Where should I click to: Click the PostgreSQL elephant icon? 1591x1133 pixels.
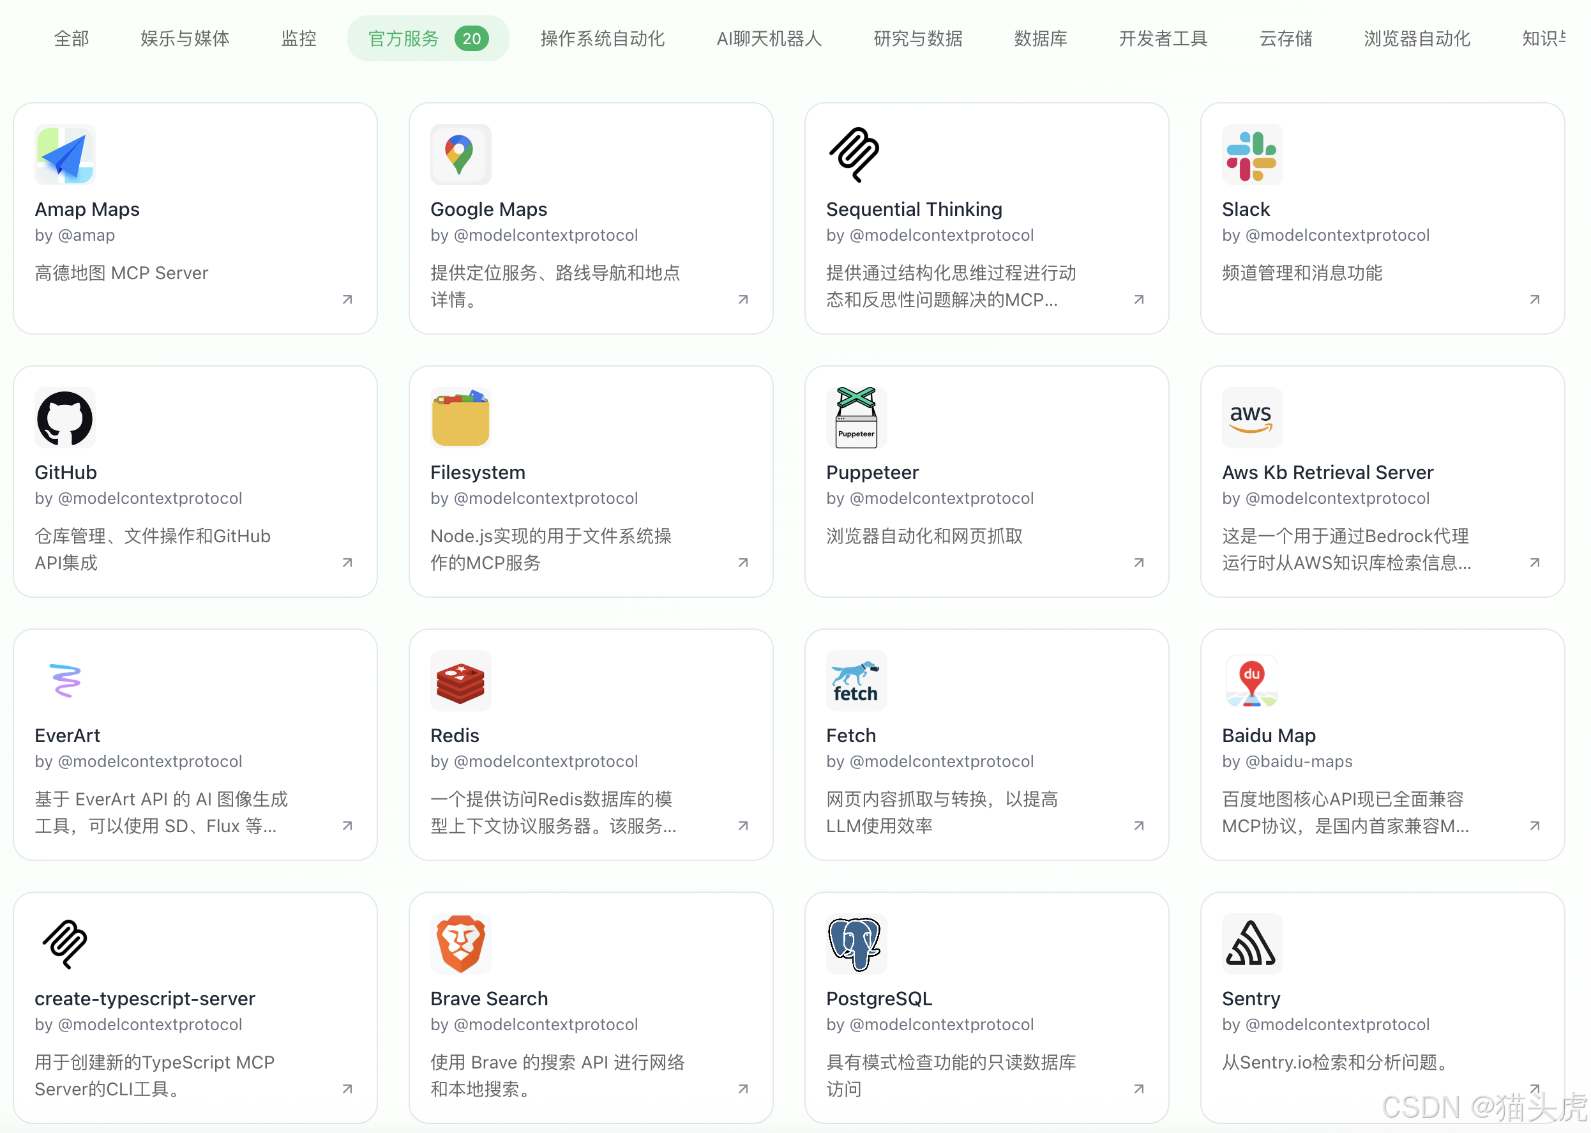(x=856, y=943)
